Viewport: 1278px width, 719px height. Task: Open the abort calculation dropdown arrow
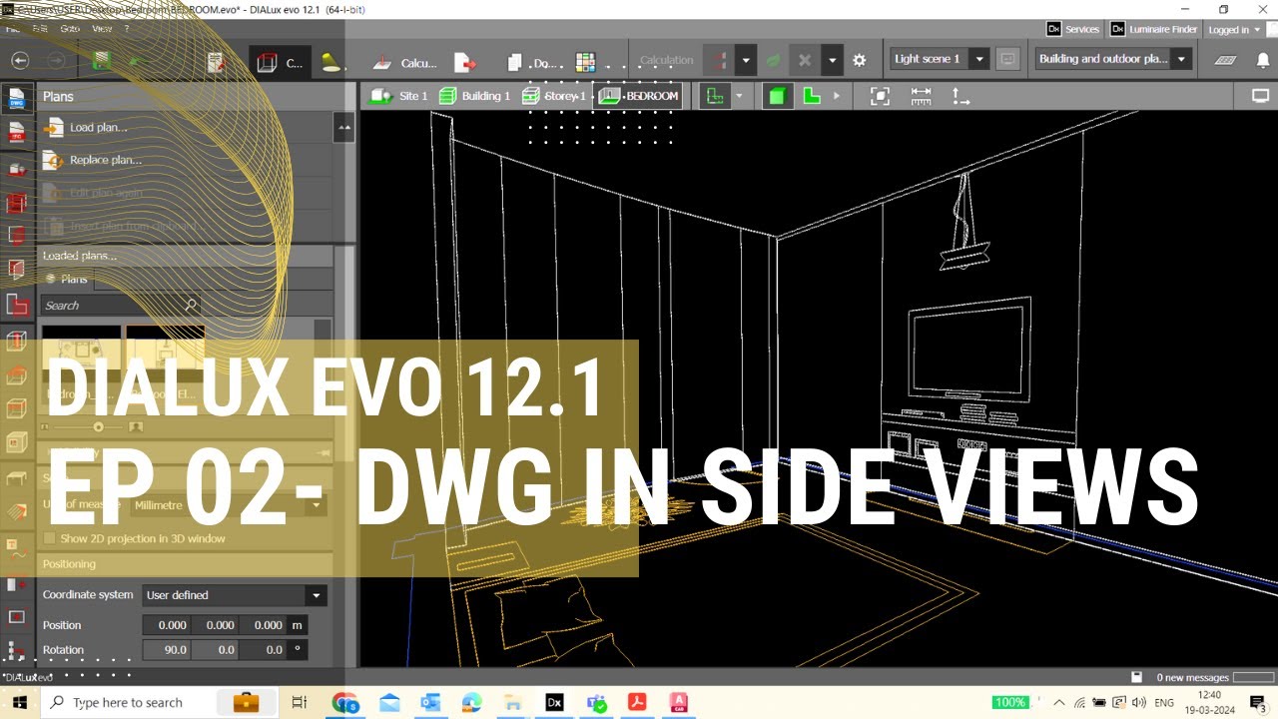click(832, 60)
